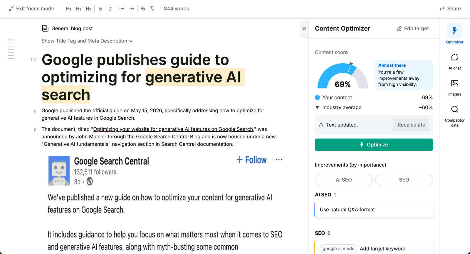Expand Show Title Tag and Meta Description

87,41
